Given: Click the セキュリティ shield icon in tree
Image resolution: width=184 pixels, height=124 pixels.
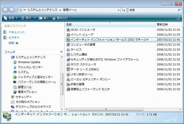Looking at the screenshot, I should [13, 97].
